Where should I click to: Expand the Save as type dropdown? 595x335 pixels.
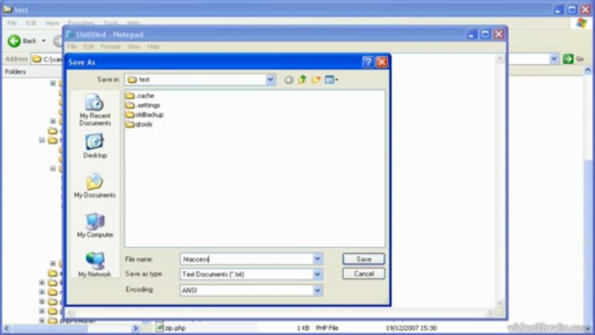[318, 274]
